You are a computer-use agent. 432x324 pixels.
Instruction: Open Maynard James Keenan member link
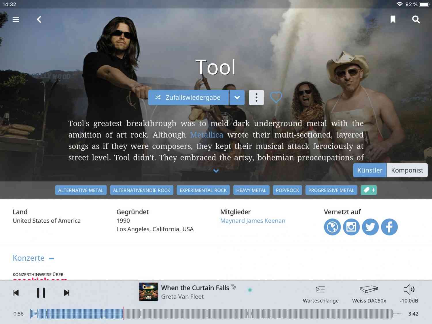253,221
